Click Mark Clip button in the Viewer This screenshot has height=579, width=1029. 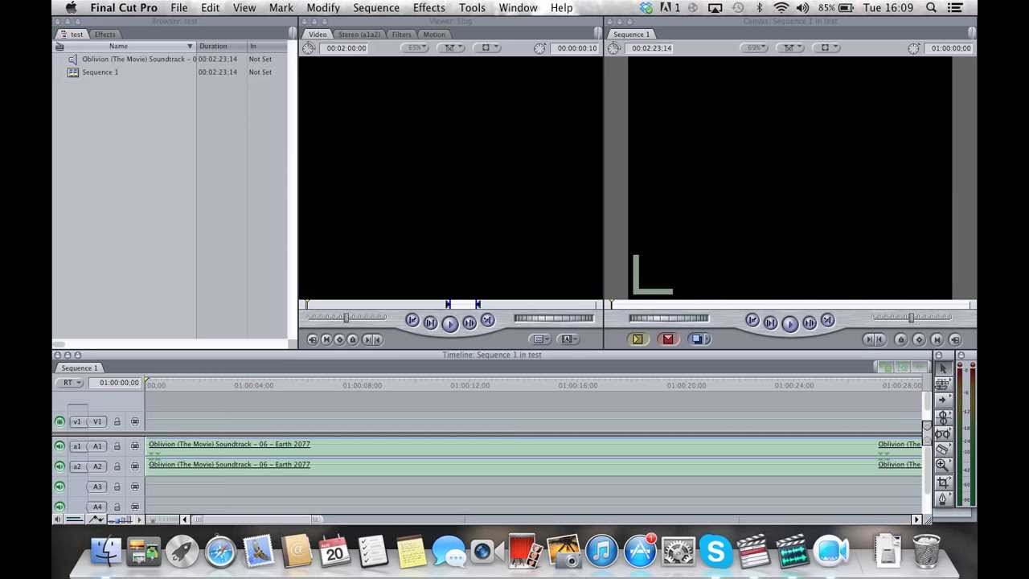point(326,339)
